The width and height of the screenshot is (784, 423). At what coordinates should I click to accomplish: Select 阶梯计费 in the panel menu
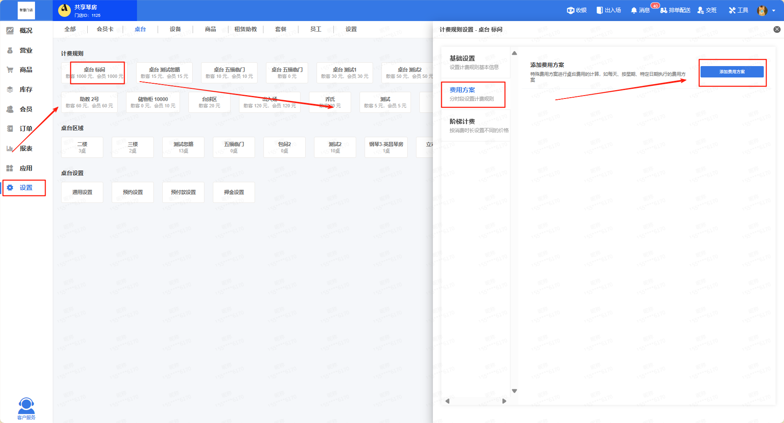[475, 125]
